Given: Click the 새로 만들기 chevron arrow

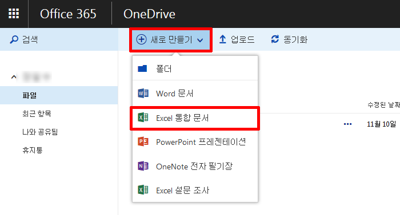Looking at the screenshot, I should (200, 40).
